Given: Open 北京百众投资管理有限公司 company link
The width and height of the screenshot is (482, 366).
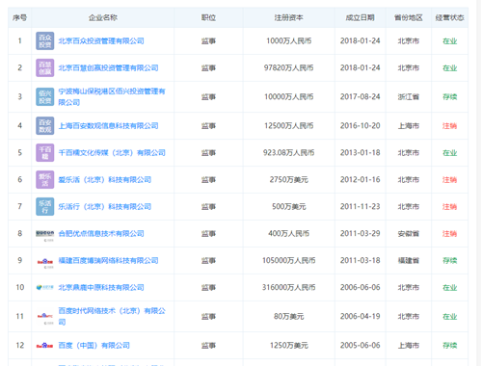Looking at the screenshot, I should [101, 41].
